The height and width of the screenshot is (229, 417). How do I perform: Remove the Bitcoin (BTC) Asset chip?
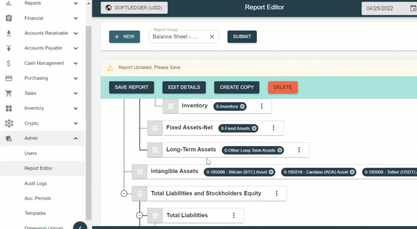(x=271, y=172)
